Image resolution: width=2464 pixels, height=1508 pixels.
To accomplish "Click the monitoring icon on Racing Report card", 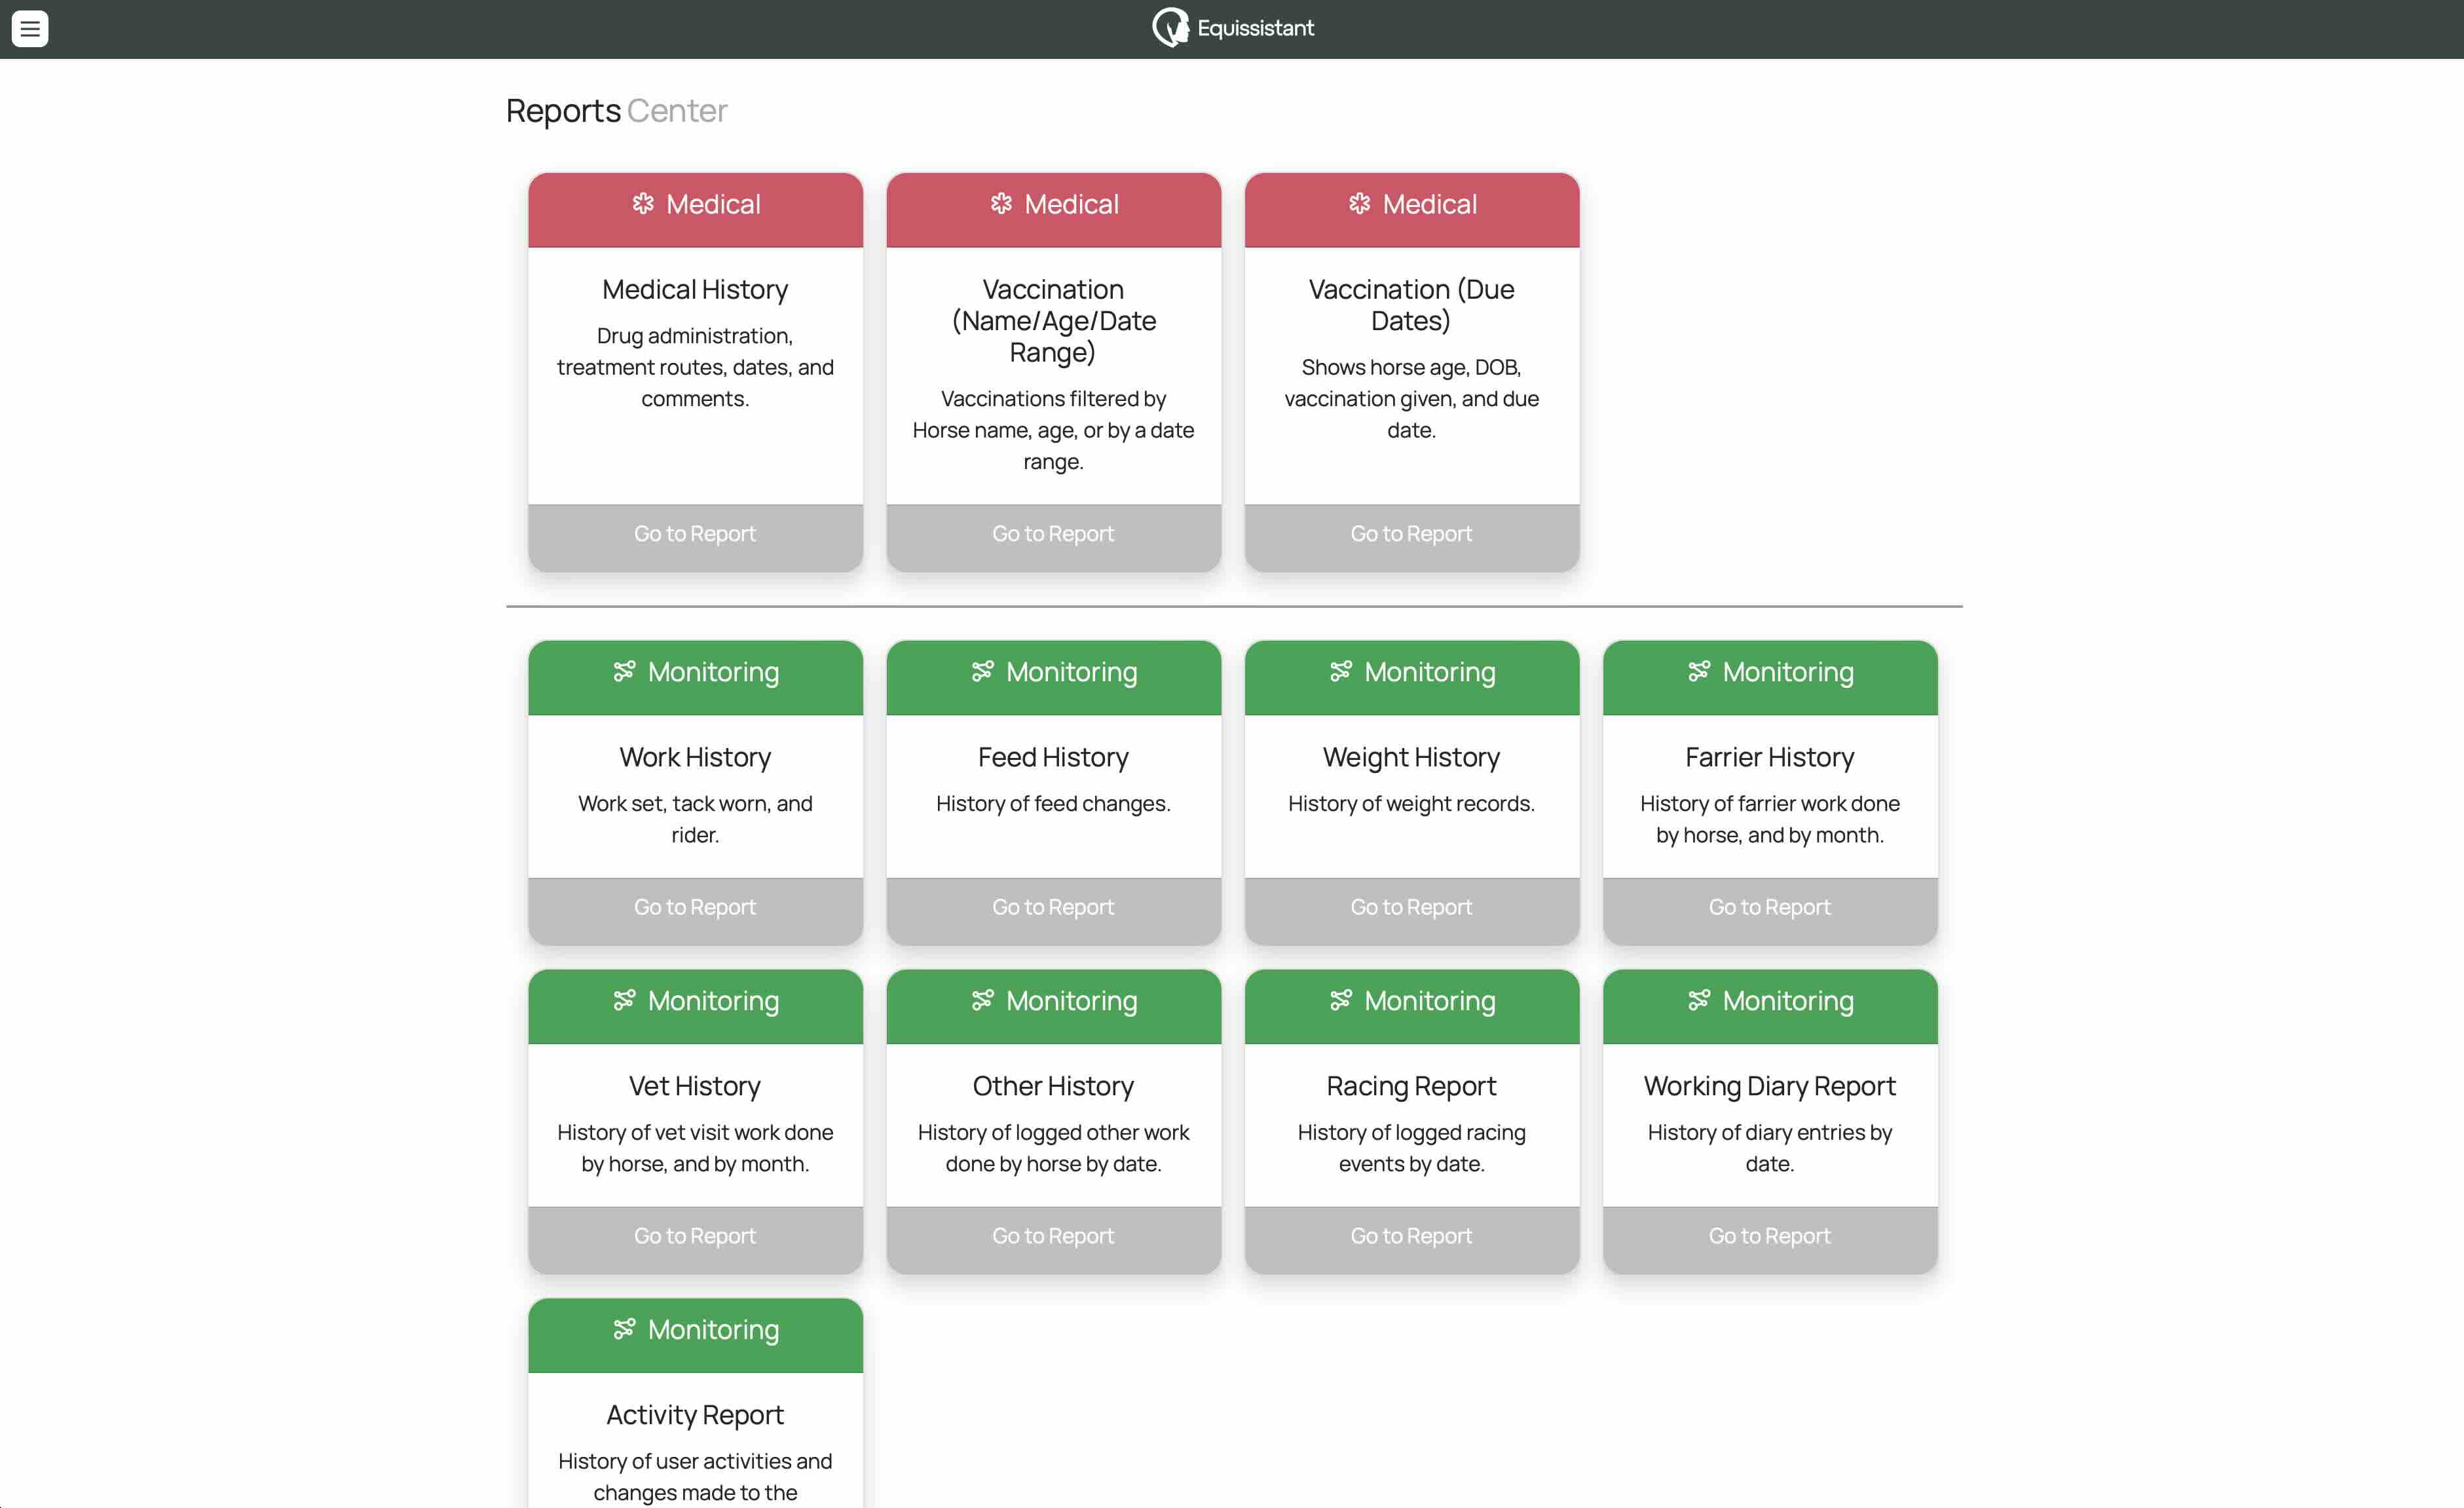I will (1340, 1000).
